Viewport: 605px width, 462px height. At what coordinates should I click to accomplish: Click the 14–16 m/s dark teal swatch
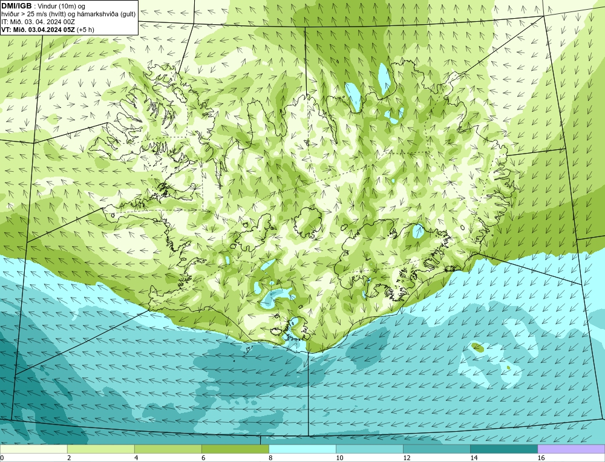tap(503, 449)
